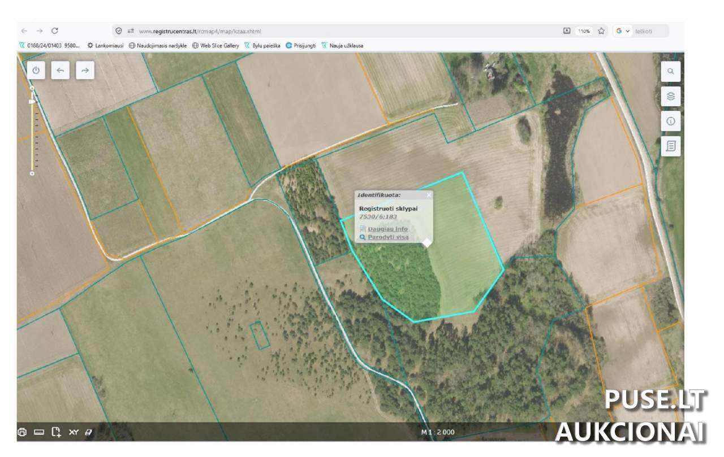This screenshot has width=724, height=457.
Task: Print the map using printer icon
Action: (22, 432)
